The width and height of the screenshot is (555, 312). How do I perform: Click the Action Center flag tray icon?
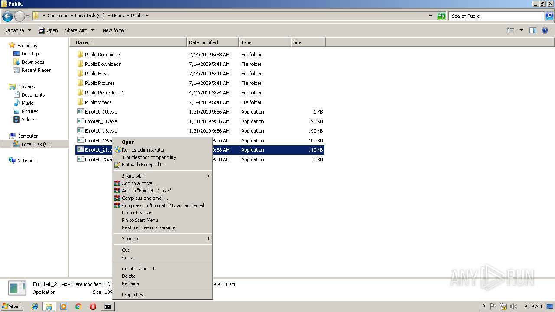tap(493, 306)
